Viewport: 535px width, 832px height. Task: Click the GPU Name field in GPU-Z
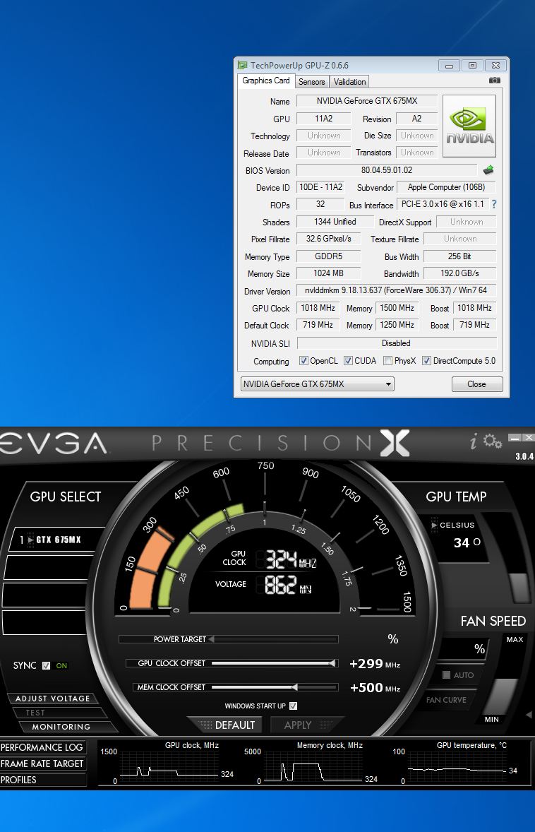[367, 101]
